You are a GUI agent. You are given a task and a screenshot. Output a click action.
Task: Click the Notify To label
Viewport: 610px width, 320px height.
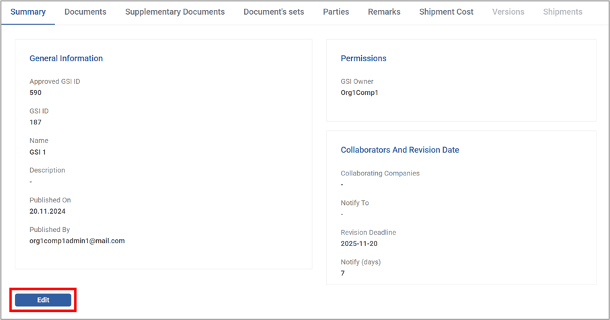pos(355,202)
